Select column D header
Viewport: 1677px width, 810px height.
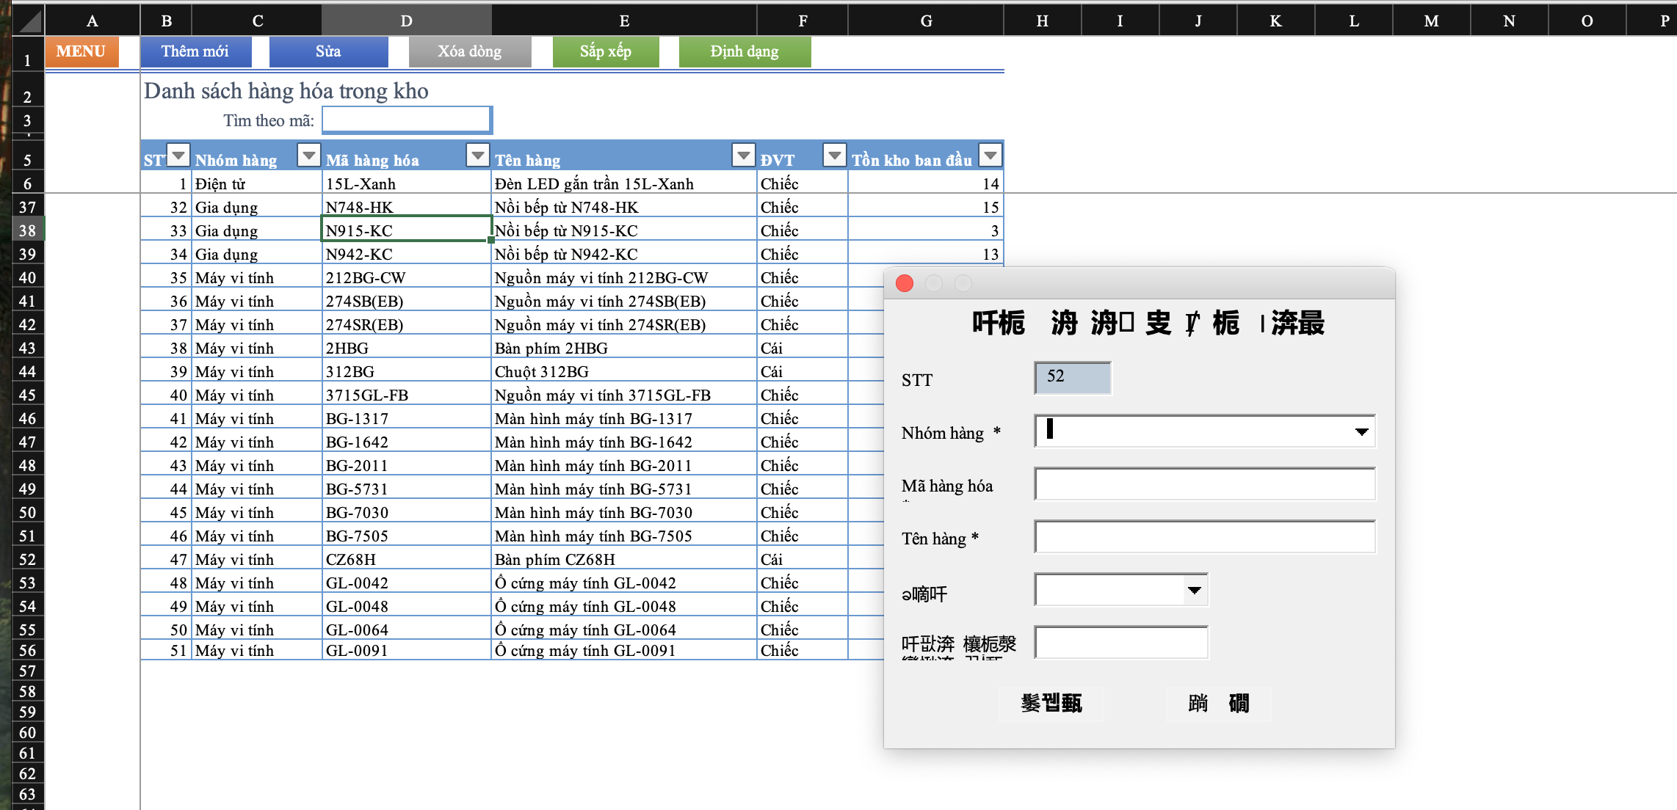pyautogui.click(x=406, y=21)
